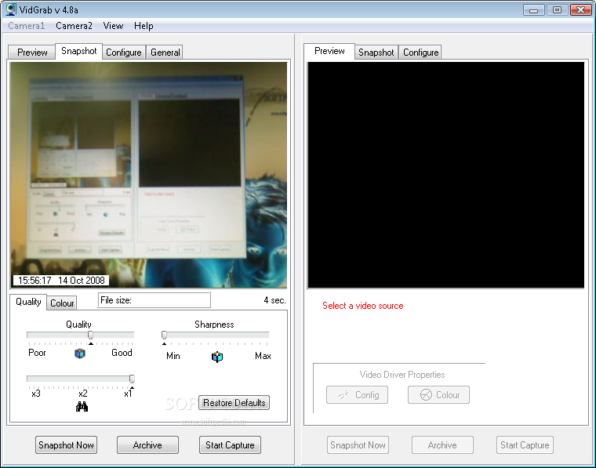The width and height of the screenshot is (596, 468).
Task: Click the Sharpness slider handle
Action: point(164,335)
